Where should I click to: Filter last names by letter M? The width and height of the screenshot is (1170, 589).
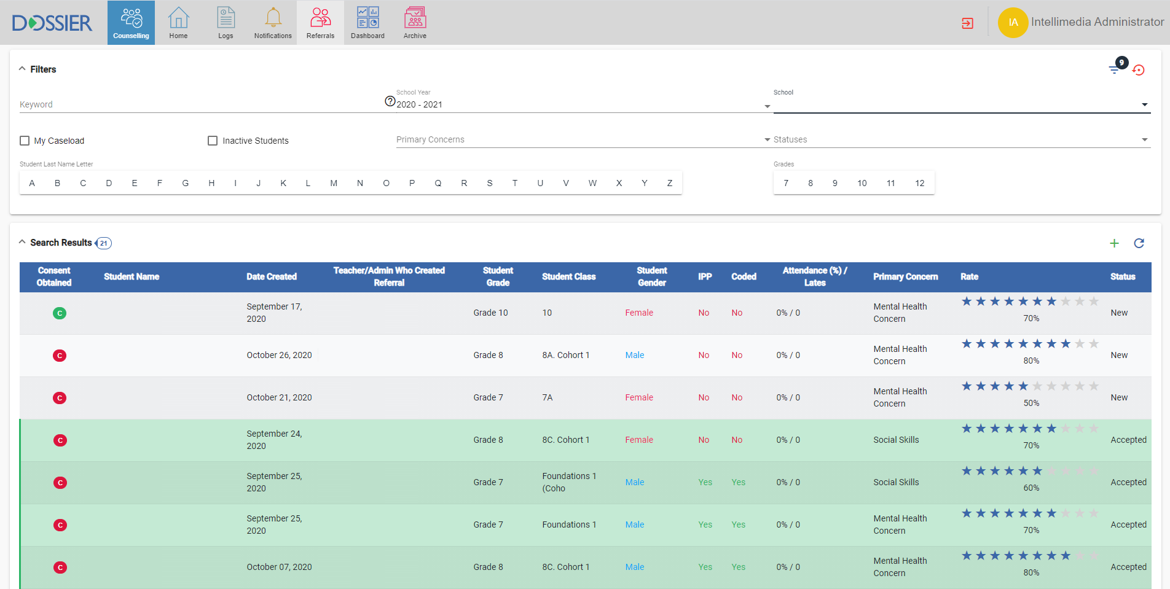pos(334,183)
